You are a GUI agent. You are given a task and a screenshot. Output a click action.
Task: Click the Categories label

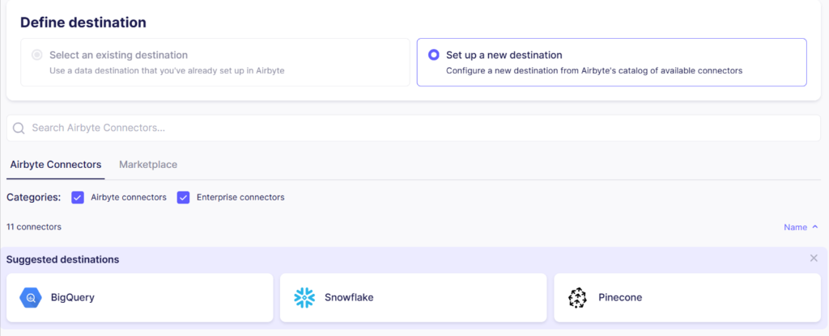point(34,197)
